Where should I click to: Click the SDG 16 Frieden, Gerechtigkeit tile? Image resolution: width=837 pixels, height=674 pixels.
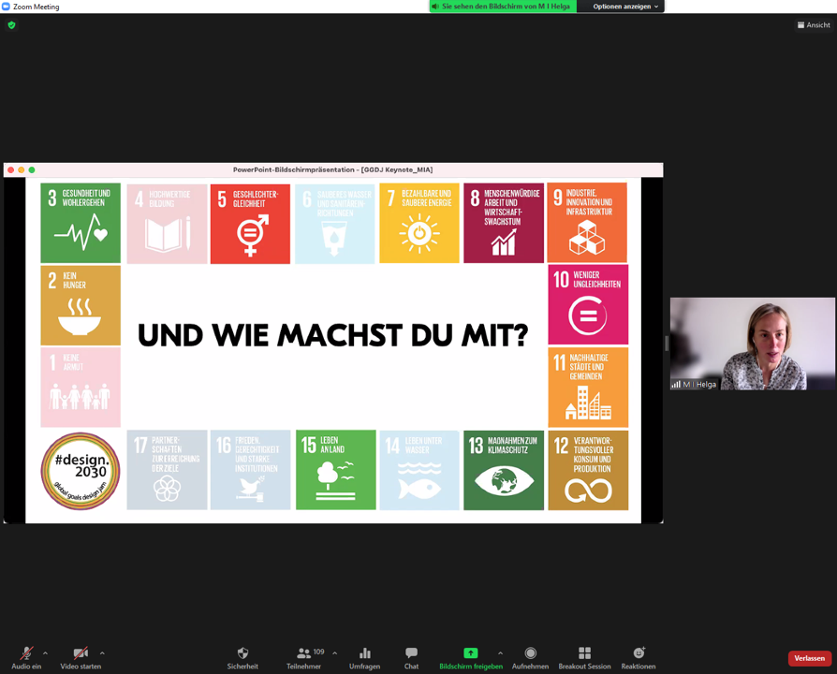[250, 470]
